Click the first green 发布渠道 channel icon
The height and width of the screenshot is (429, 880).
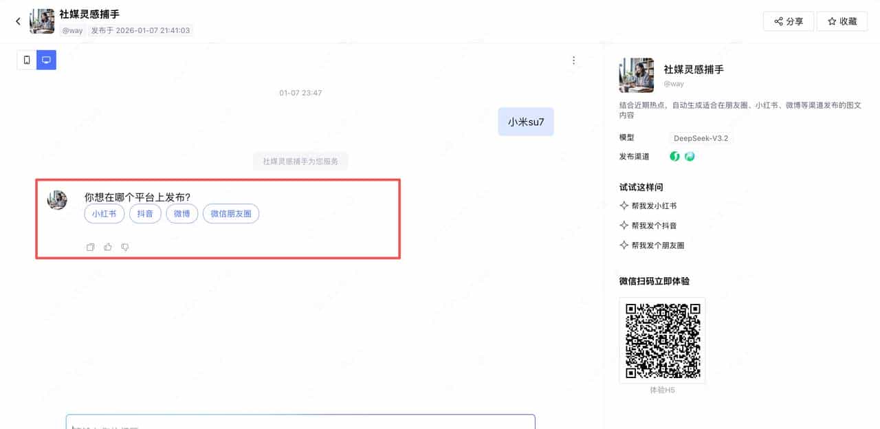pos(674,156)
